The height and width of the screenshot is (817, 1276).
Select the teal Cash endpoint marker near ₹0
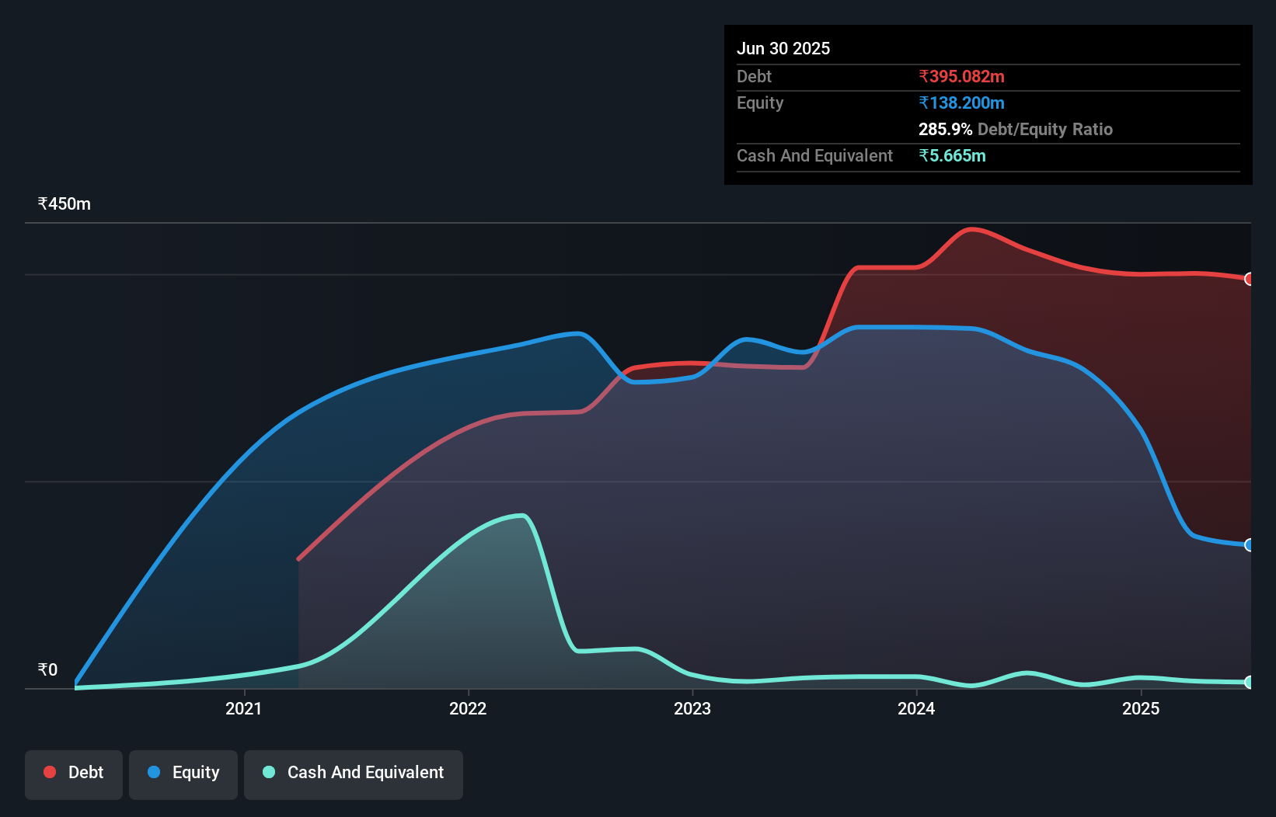[1248, 683]
